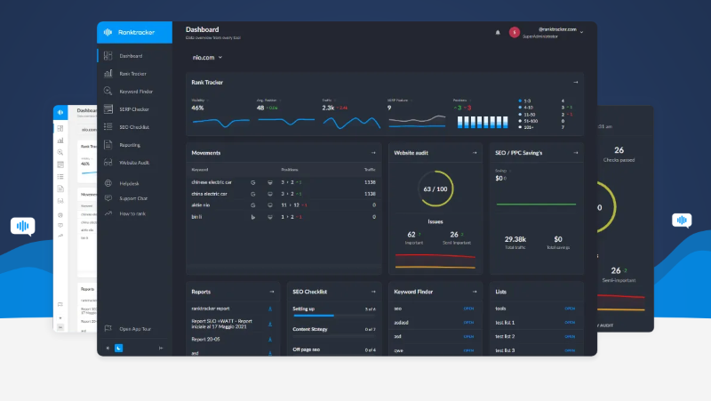This screenshot has height=401, width=711.
Task: Collapse the sidebar using the bottom arrow icon
Action: point(161,349)
